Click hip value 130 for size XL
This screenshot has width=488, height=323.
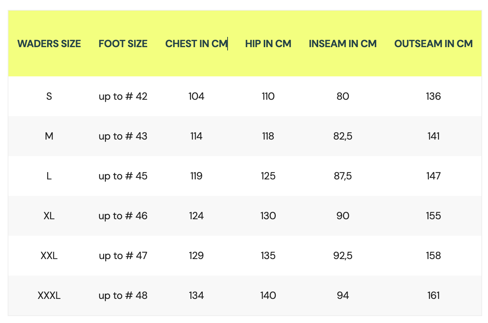click(268, 216)
